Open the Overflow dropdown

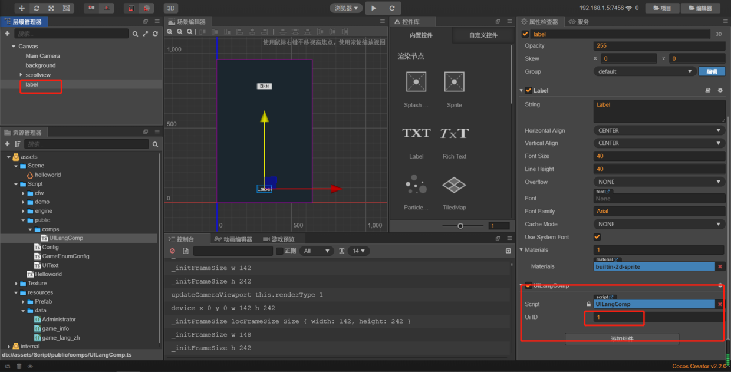[659, 182]
